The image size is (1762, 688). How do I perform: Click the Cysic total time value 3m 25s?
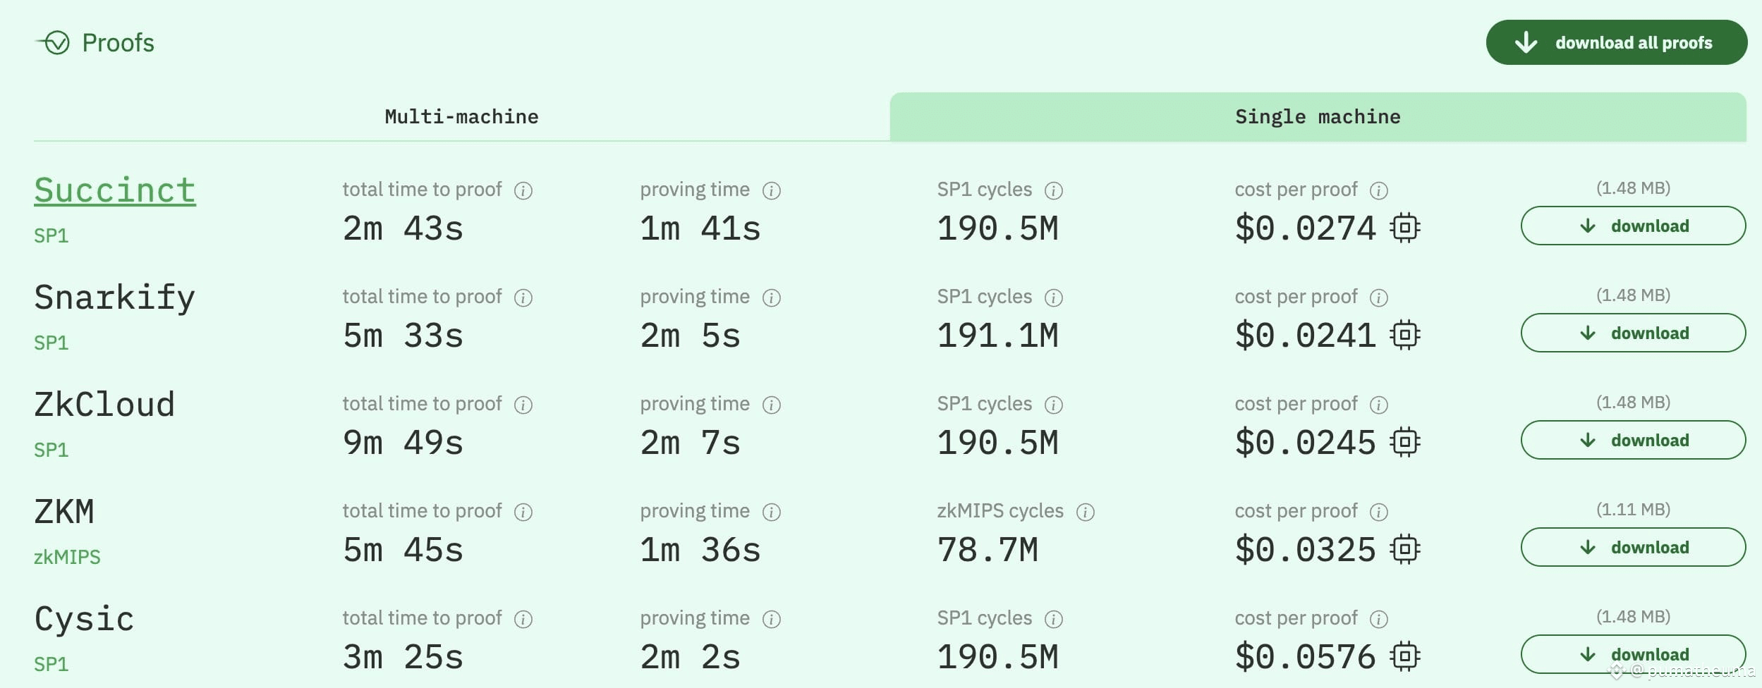(x=403, y=657)
